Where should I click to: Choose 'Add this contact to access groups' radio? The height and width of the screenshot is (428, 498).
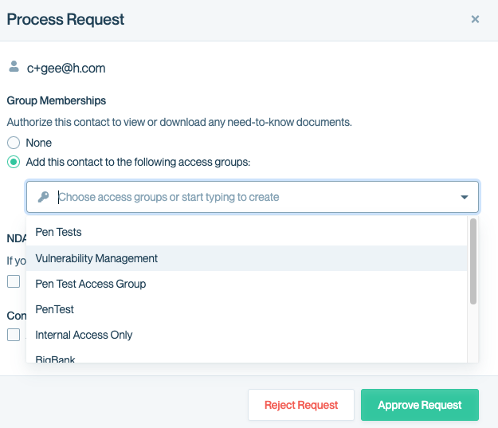(14, 162)
